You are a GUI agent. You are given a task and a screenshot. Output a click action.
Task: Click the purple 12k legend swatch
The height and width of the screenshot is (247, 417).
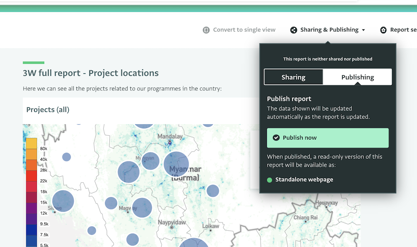click(x=31, y=208)
